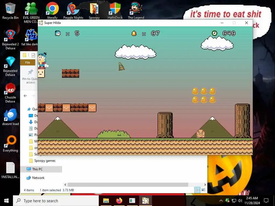Launch the Chrome shortcut labeled literally

[x=52, y=11]
